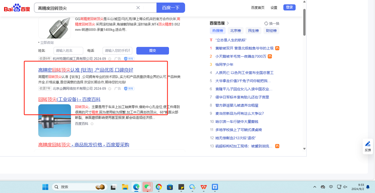The height and width of the screenshot is (193, 375).
Task: Open the 回转顶尖(工业设备) - 百度百科 link
Action: click(x=69, y=99)
